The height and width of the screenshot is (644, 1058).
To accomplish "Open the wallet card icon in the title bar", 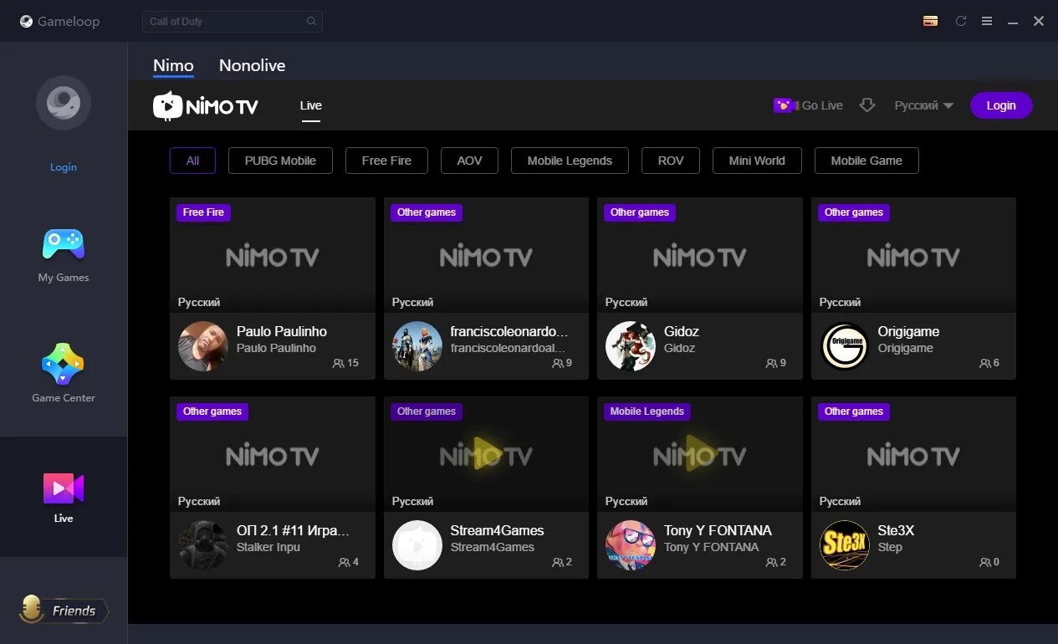I will point(930,21).
